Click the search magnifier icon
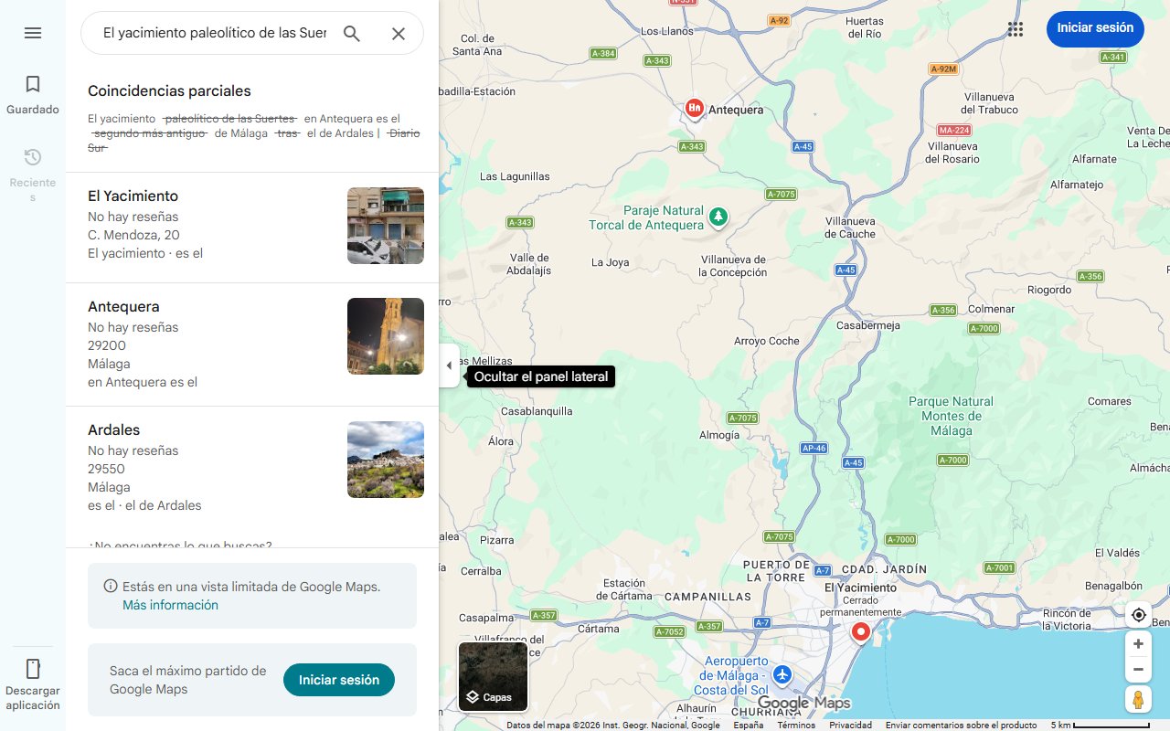1170x731 pixels. [x=352, y=33]
